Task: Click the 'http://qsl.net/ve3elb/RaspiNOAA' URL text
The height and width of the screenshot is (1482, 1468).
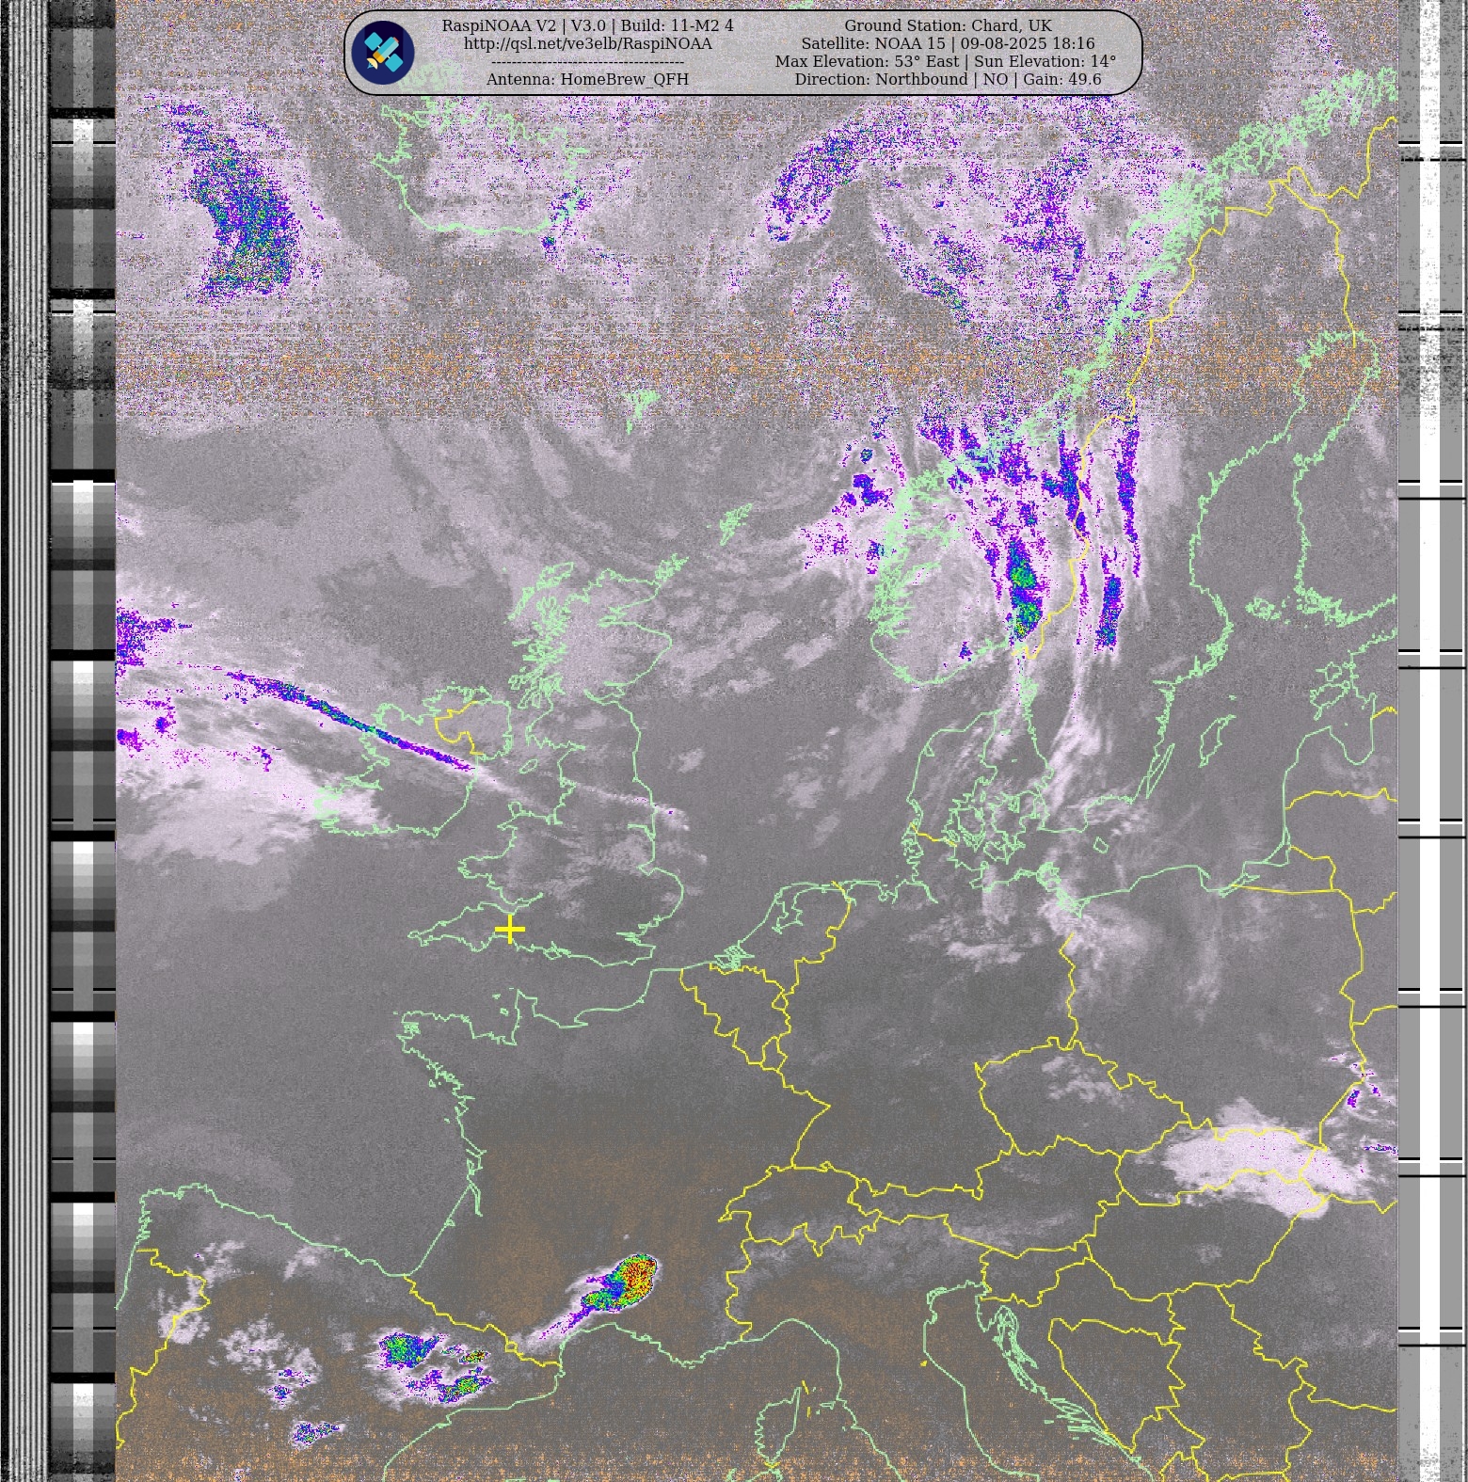Action: 588,43
